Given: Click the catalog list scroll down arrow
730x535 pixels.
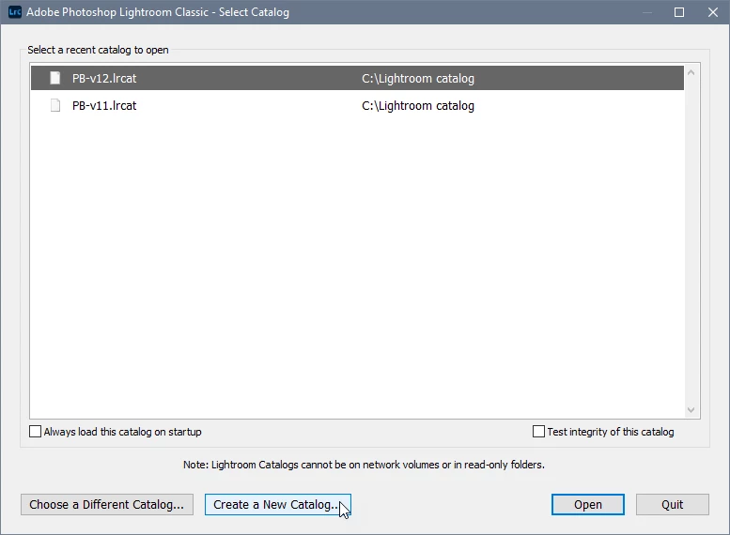Looking at the screenshot, I should (x=691, y=410).
